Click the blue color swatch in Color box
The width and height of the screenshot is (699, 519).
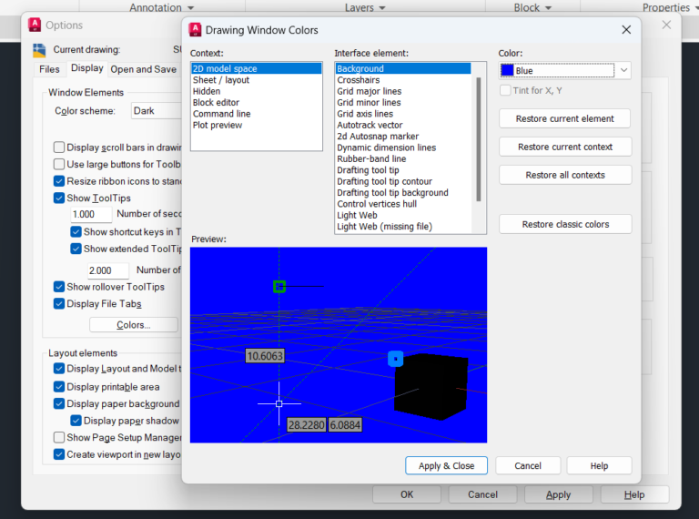click(507, 70)
